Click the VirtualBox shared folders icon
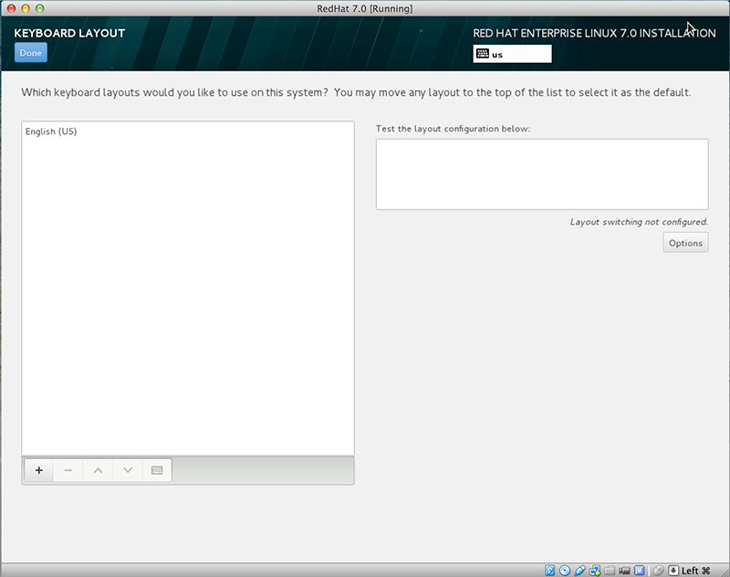730x577 pixels. pyautogui.click(x=610, y=571)
